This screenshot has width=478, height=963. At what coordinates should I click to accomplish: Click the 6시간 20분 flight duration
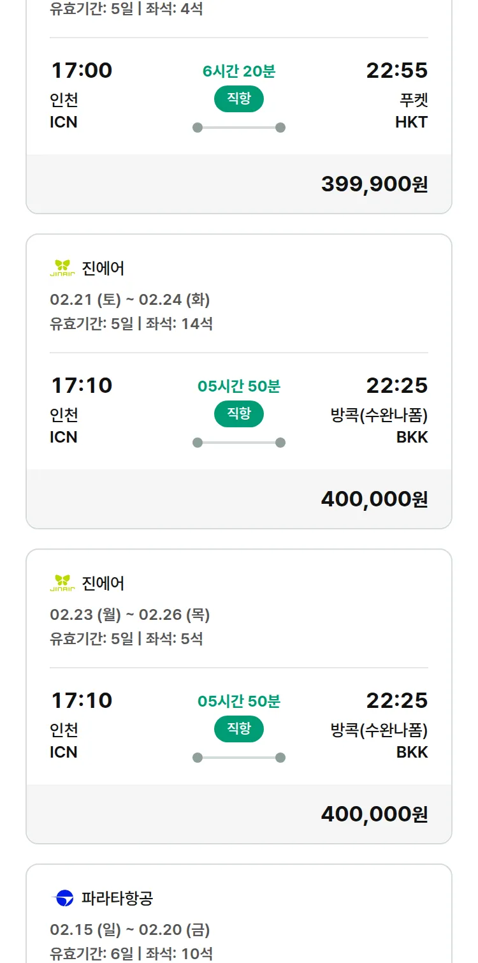[239, 71]
